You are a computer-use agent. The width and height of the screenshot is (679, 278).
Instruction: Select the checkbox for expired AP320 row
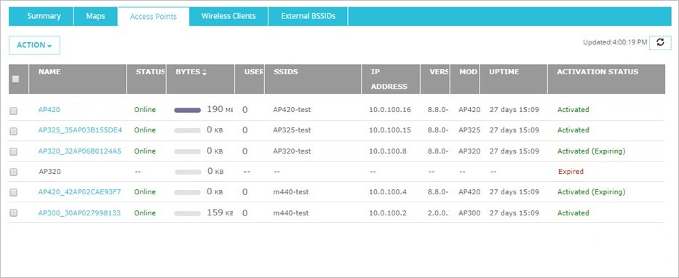tap(13, 172)
